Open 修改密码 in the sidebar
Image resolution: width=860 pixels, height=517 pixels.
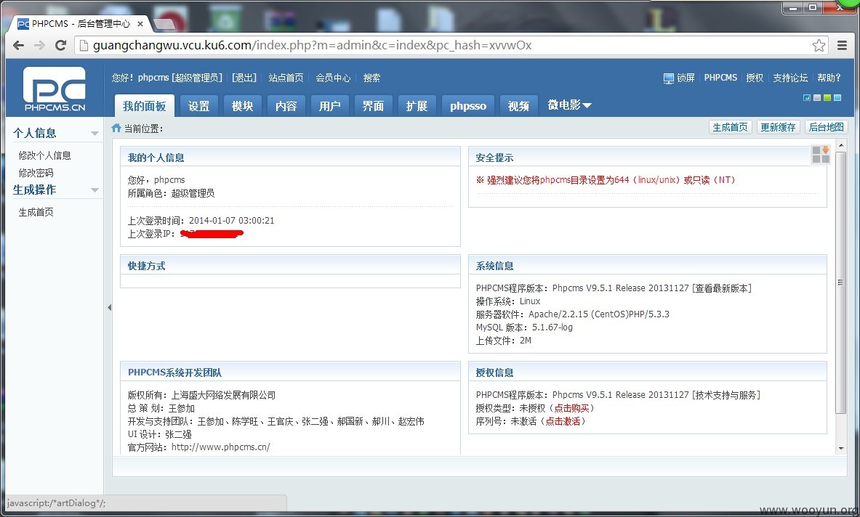tap(36, 173)
